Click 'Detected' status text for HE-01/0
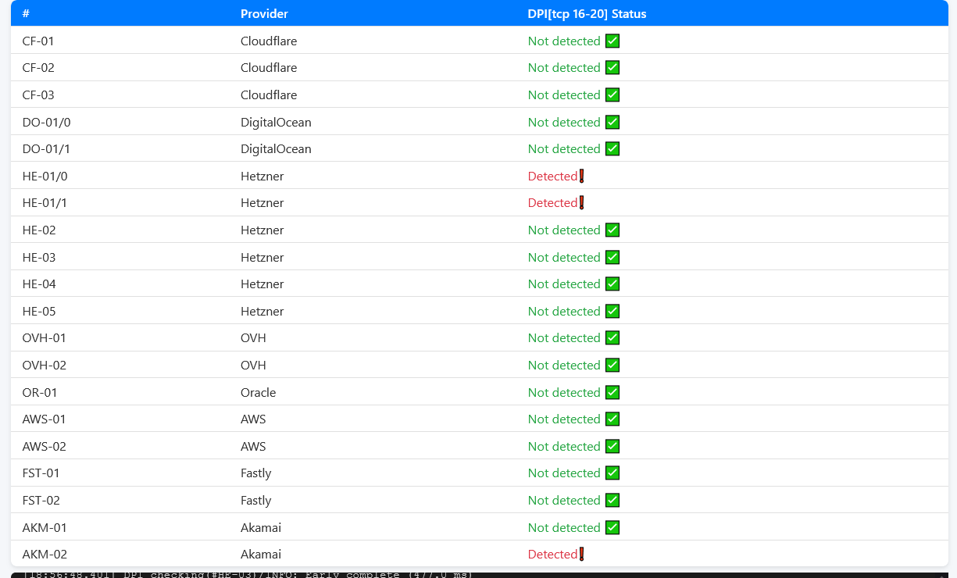This screenshot has width=957, height=578. [552, 177]
